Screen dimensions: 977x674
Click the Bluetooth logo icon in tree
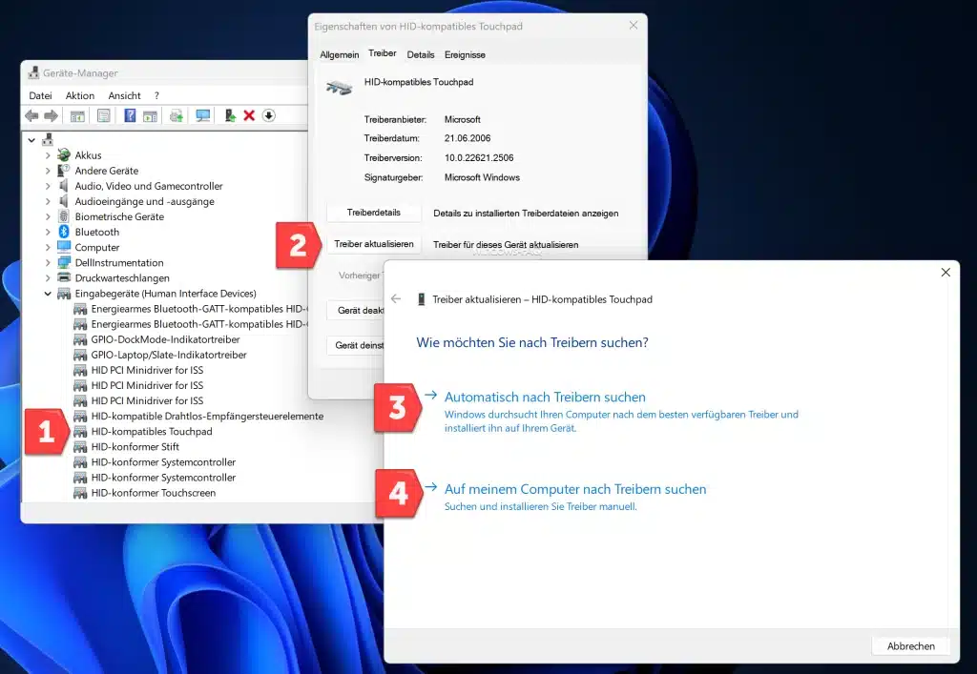(64, 232)
